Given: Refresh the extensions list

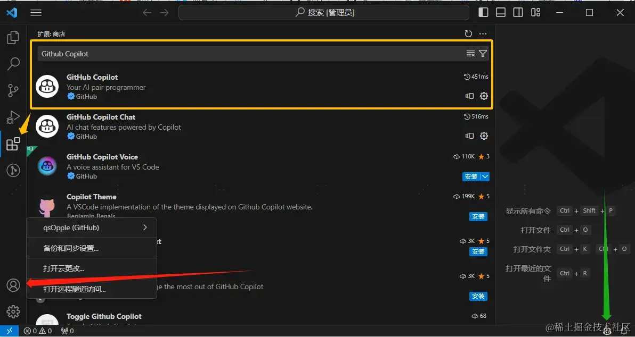Looking at the screenshot, I should click(x=469, y=34).
